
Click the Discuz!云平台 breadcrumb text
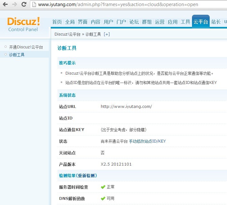[67, 34]
